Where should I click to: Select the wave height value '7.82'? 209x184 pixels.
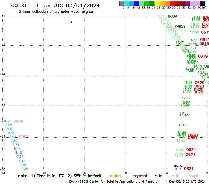pos(14,141)
